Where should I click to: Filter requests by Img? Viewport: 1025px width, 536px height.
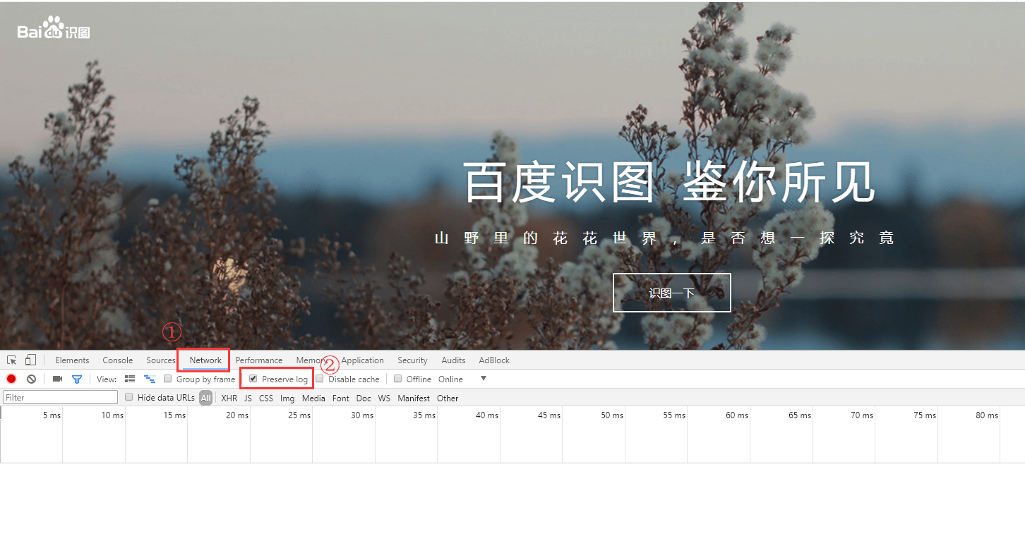point(287,398)
